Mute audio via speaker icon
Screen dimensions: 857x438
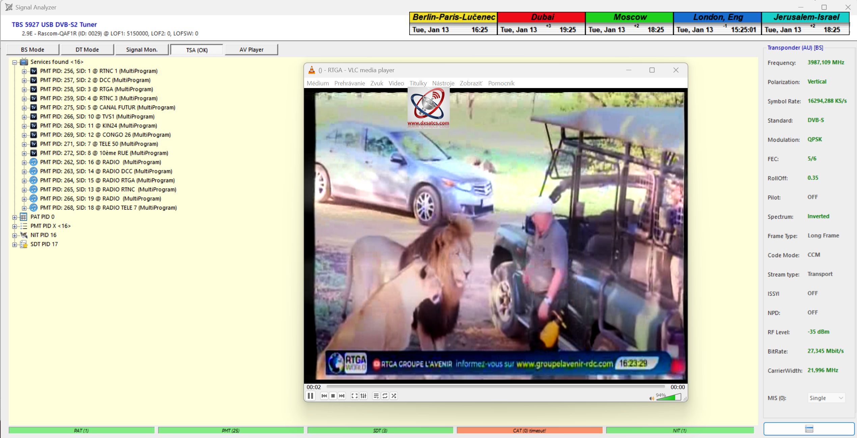651,399
